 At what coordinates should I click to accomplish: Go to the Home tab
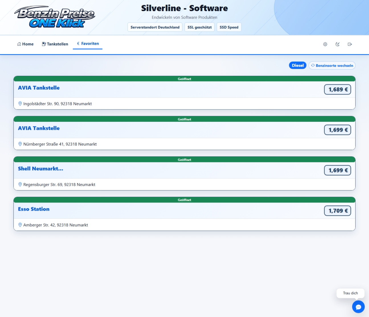click(x=25, y=44)
